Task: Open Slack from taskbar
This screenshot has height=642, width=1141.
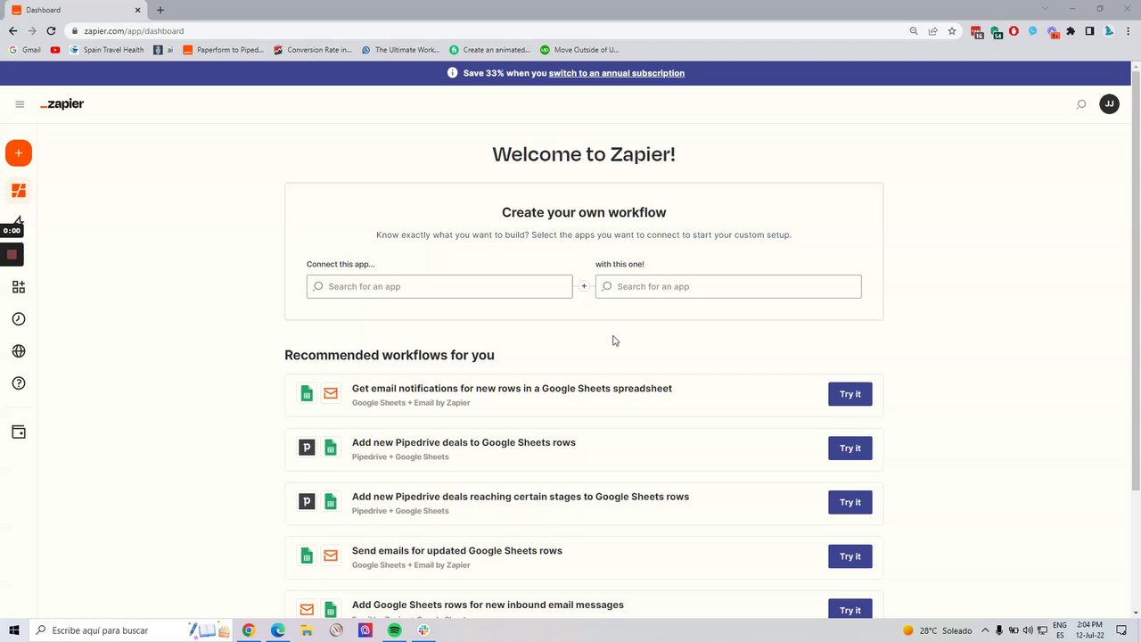Action: pos(423,630)
